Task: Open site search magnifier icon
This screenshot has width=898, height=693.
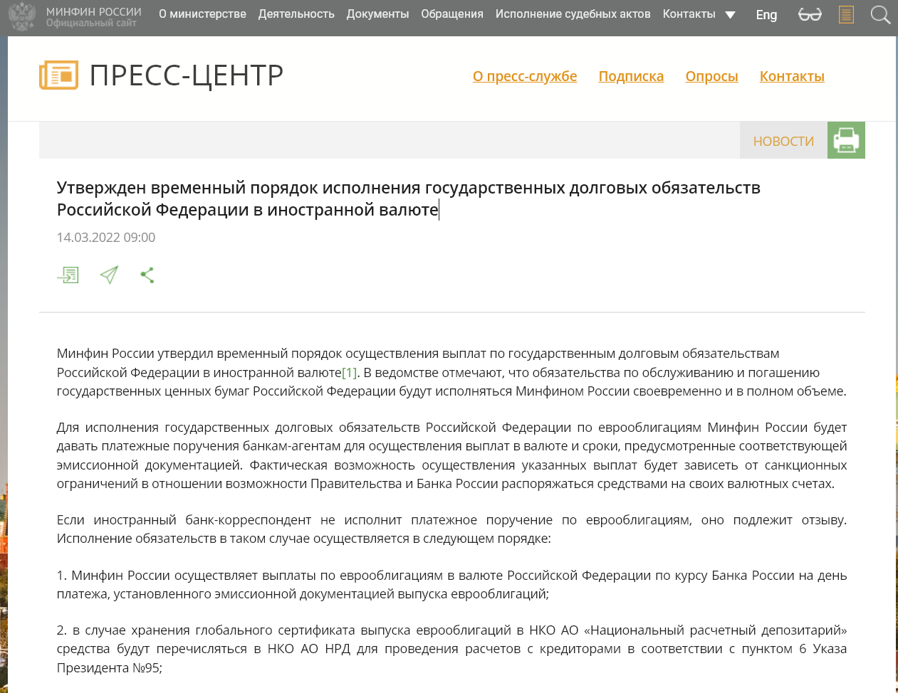Action: (880, 14)
